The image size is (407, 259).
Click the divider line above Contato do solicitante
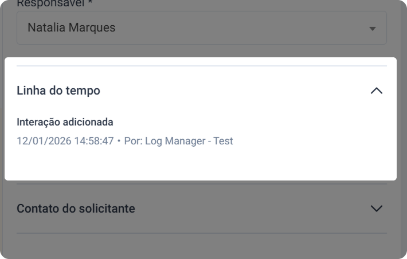tap(201, 184)
